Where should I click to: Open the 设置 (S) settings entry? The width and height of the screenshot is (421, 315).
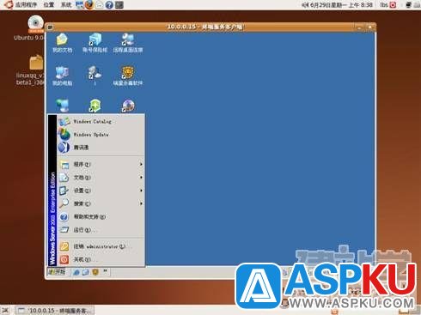[x=101, y=191]
